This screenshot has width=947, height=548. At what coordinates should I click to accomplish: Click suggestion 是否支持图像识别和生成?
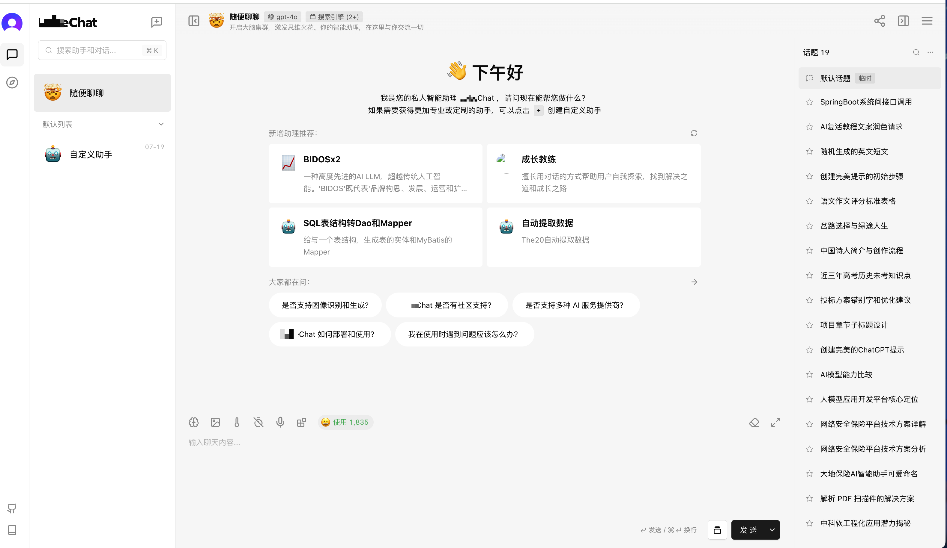tap(325, 305)
